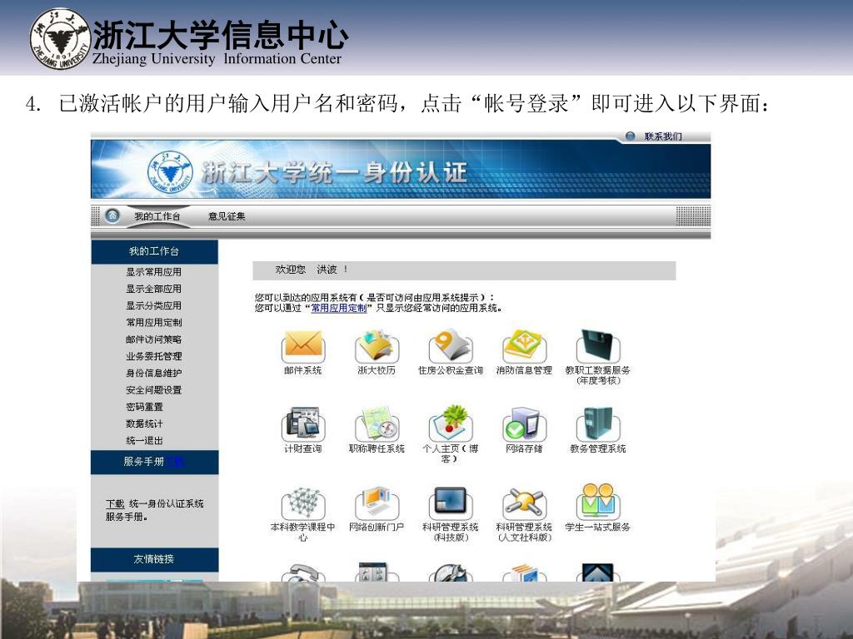Click the 友情链接 sidebar header
Screen dimensions: 853x639
pyautogui.click(x=154, y=559)
